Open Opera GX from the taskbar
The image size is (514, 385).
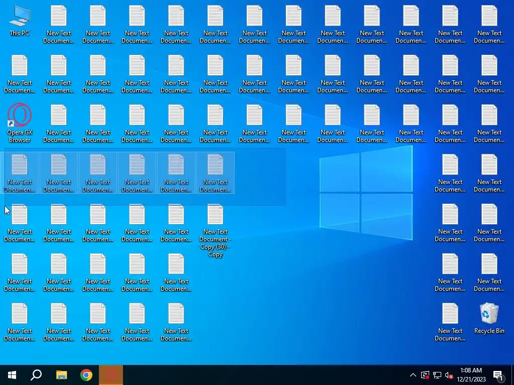point(111,375)
